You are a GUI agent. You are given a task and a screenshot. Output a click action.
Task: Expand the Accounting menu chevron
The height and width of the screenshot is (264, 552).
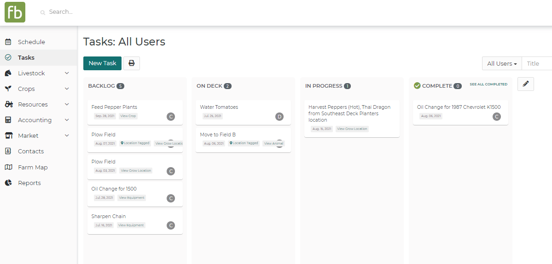(x=67, y=120)
